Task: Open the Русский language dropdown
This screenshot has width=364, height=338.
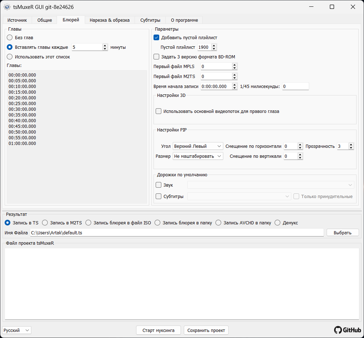Action: tap(17, 330)
